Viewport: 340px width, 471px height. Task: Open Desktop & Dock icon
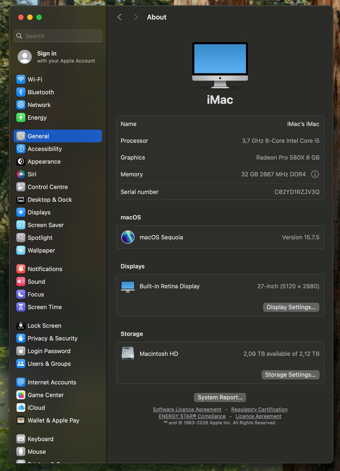(x=21, y=200)
